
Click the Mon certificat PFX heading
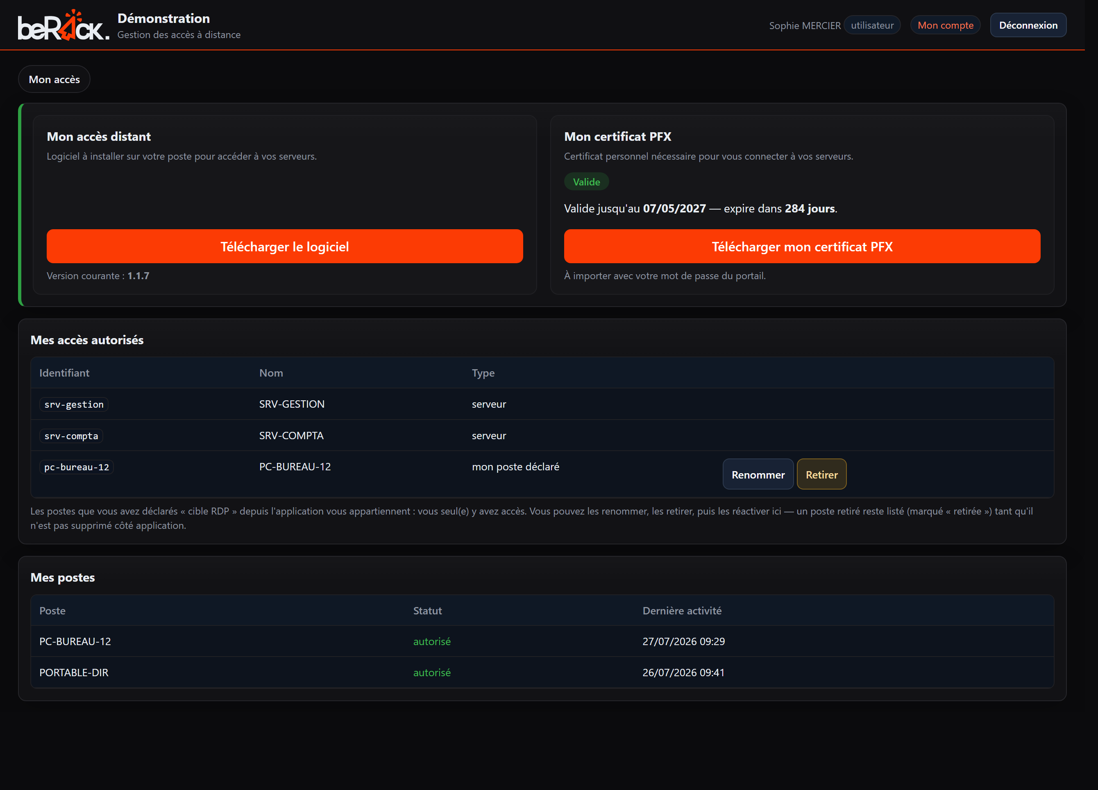point(617,136)
